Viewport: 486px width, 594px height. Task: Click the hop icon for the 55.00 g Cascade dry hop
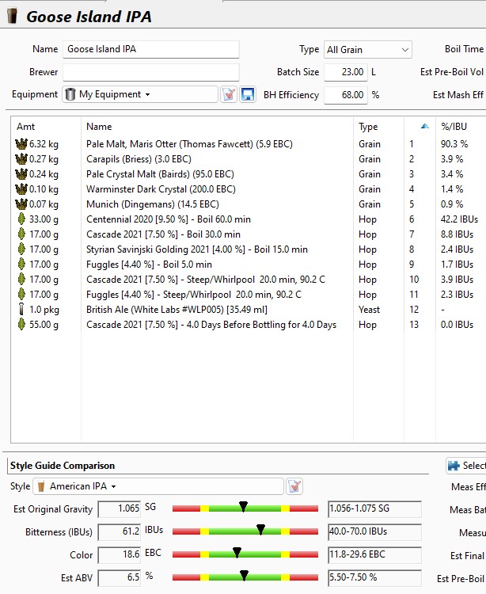pyautogui.click(x=21, y=325)
